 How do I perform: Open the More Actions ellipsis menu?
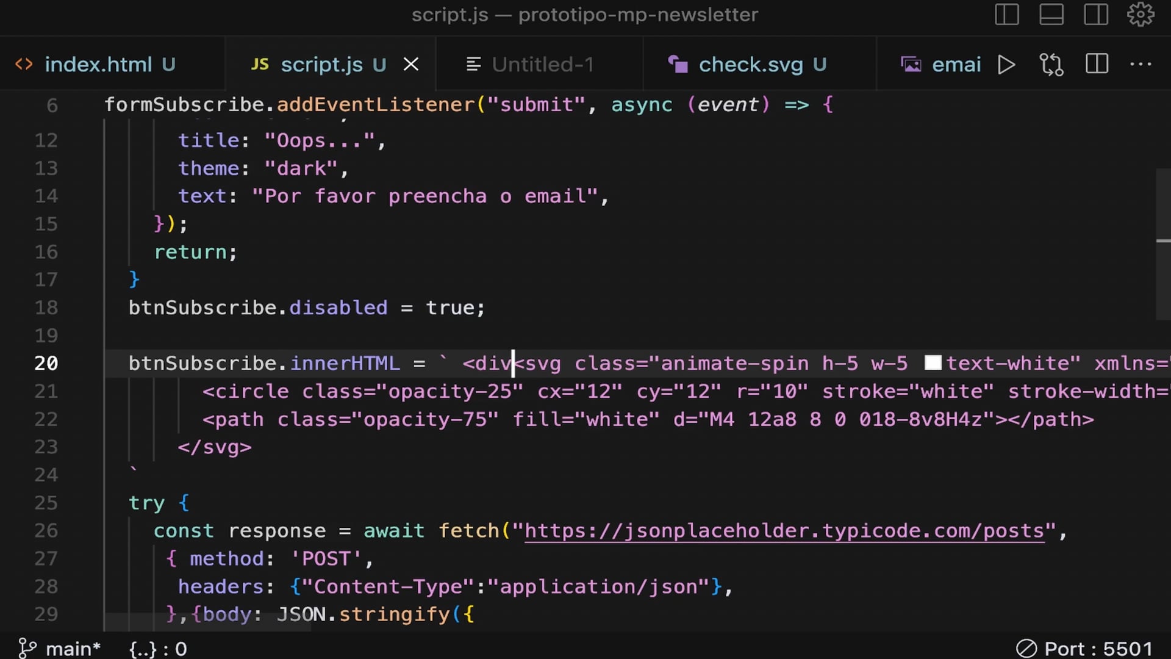(1141, 65)
